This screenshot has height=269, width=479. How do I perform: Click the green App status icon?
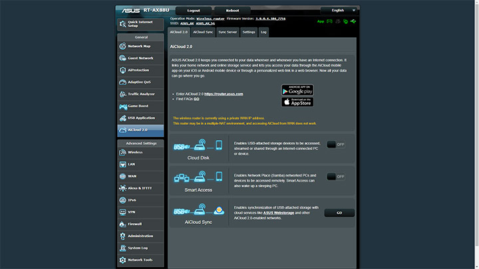(321, 21)
